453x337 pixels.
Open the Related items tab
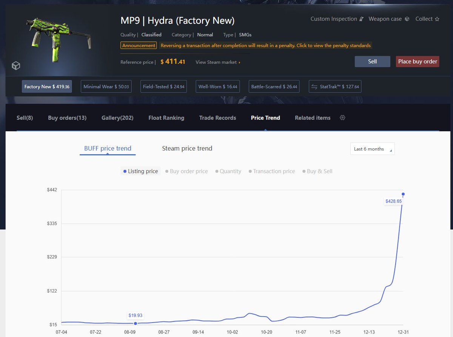pos(313,118)
